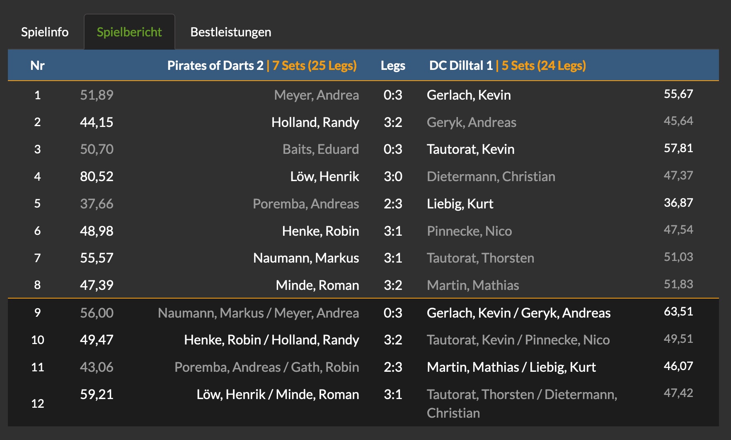Open Naumann, Markus in match 7
The height and width of the screenshot is (440, 731).
click(x=306, y=258)
